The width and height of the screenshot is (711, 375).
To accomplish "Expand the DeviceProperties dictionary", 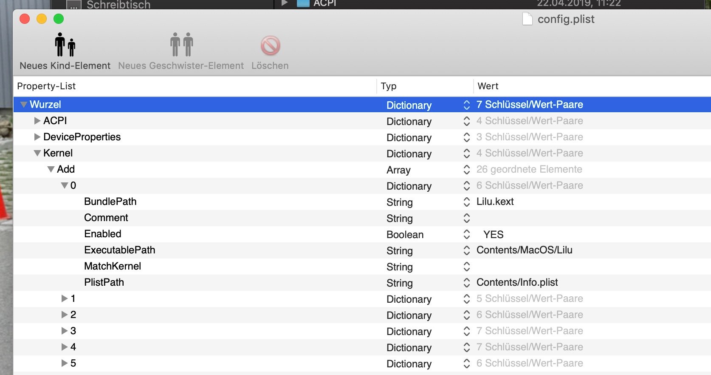I will 37,137.
